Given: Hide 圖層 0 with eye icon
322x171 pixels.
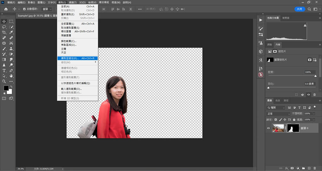Looking at the screenshot, I should (269, 128).
